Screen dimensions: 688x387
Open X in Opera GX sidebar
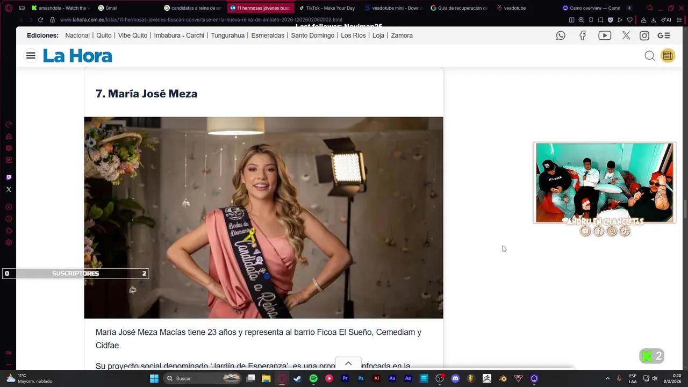click(9, 189)
